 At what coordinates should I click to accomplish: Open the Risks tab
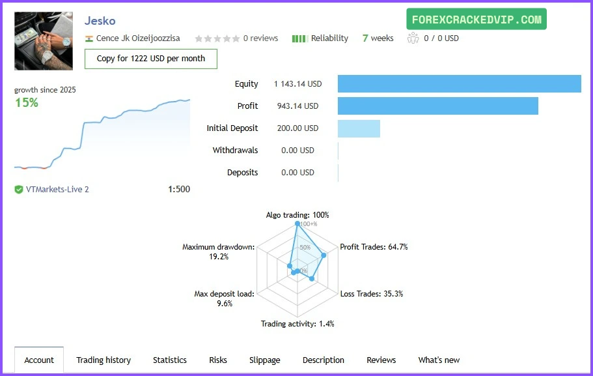pos(218,360)
